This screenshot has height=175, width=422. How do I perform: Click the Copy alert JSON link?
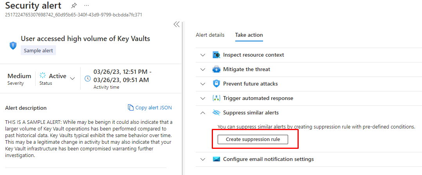tap(150, 108)
